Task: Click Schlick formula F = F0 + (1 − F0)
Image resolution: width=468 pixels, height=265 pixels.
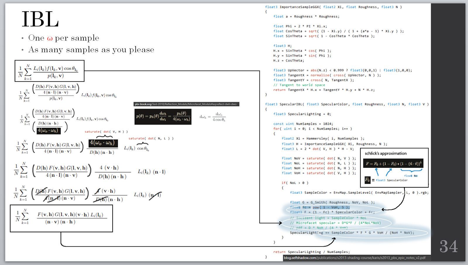Action: pos(393,163)
